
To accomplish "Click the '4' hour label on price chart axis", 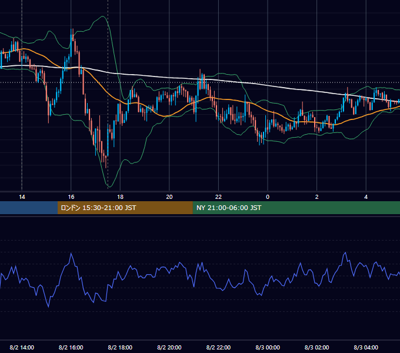I will pos(366,197).
